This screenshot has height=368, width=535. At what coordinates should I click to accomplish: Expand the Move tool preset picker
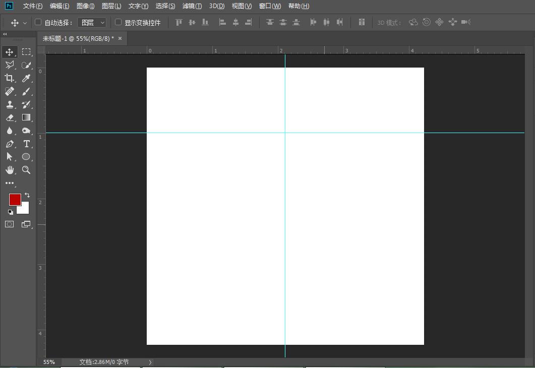[x=25, y=23]
